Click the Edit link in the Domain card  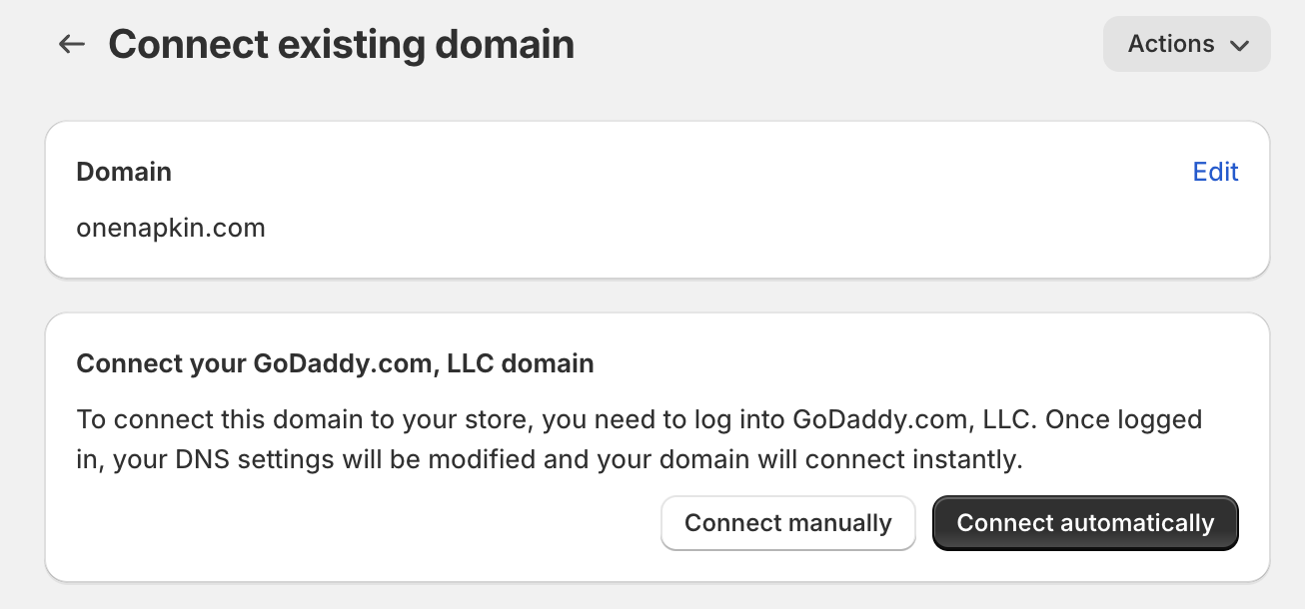tap(1215, 171)
